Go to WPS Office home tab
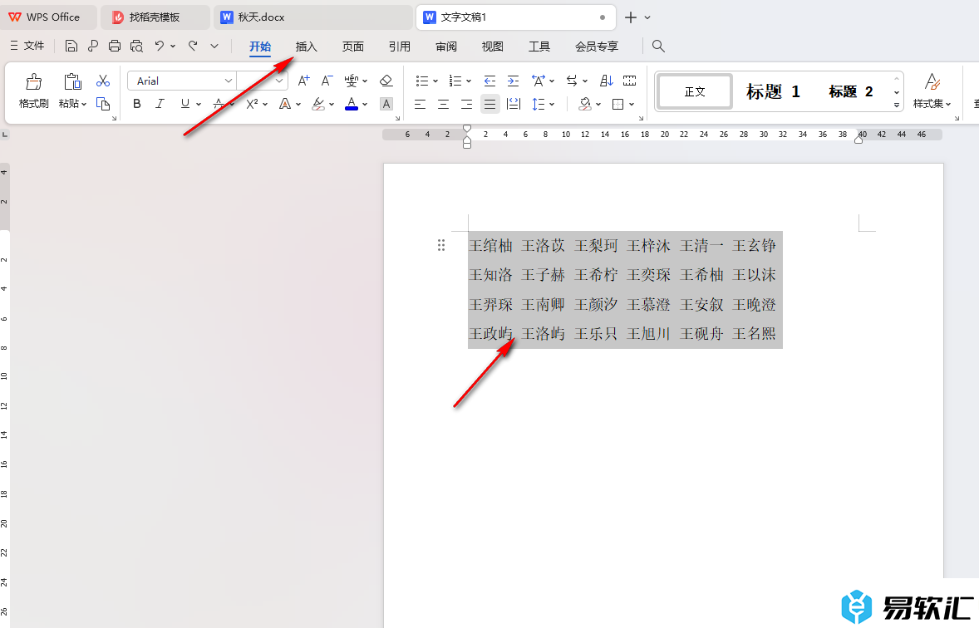 (48, 17)
